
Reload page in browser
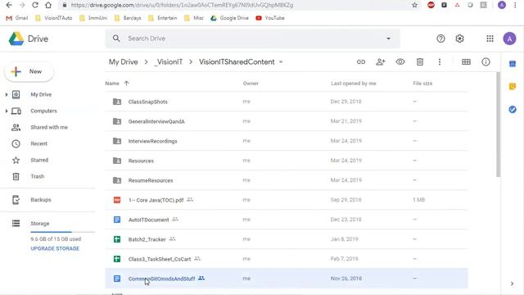tap(34, 5)
